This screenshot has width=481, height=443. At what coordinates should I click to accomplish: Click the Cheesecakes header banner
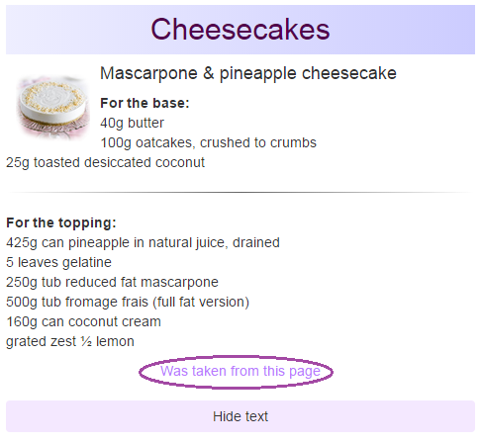[240, 30]
